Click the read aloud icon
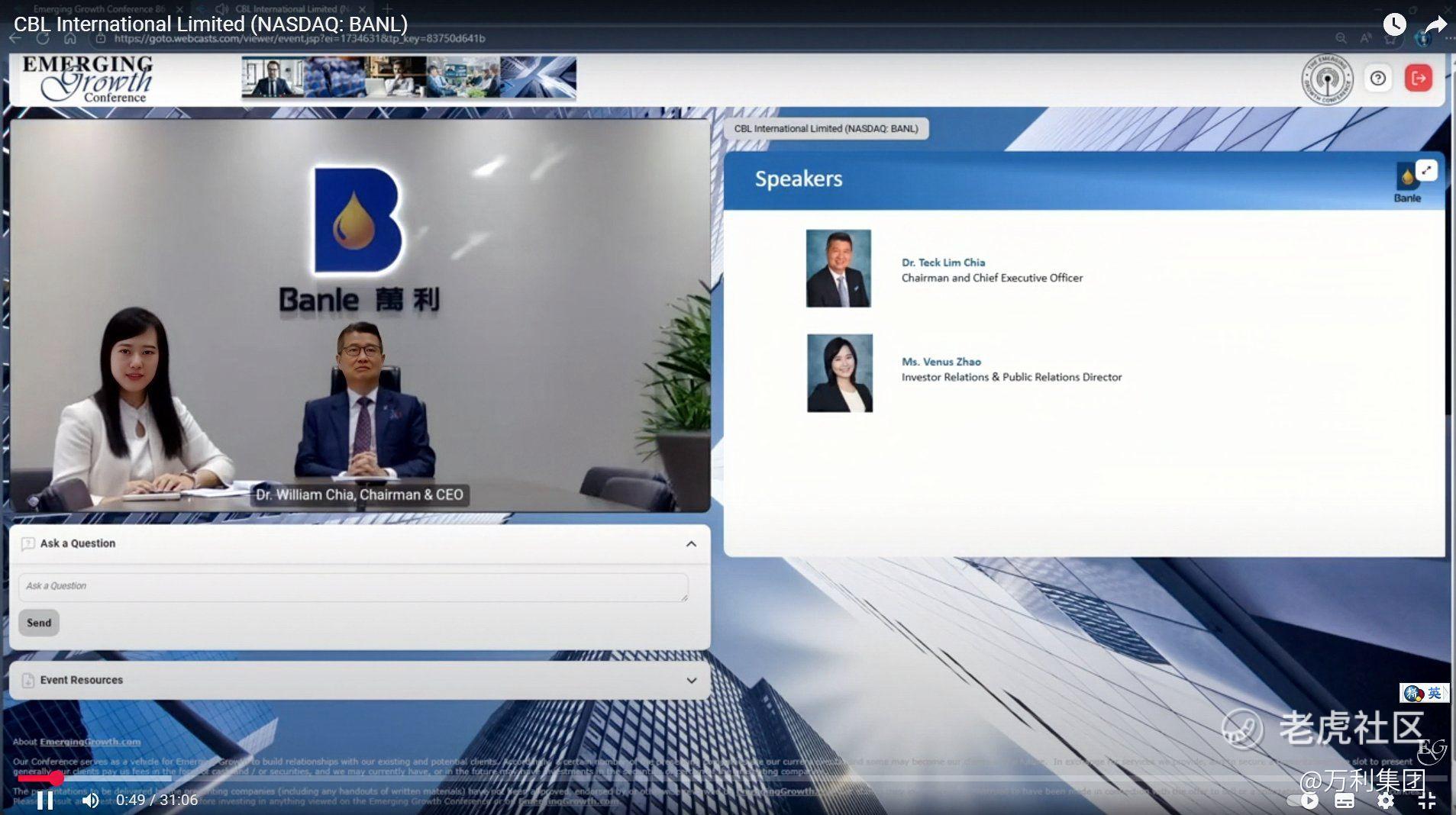This screenshot has width=1456, height=815. pos(1366,38)
